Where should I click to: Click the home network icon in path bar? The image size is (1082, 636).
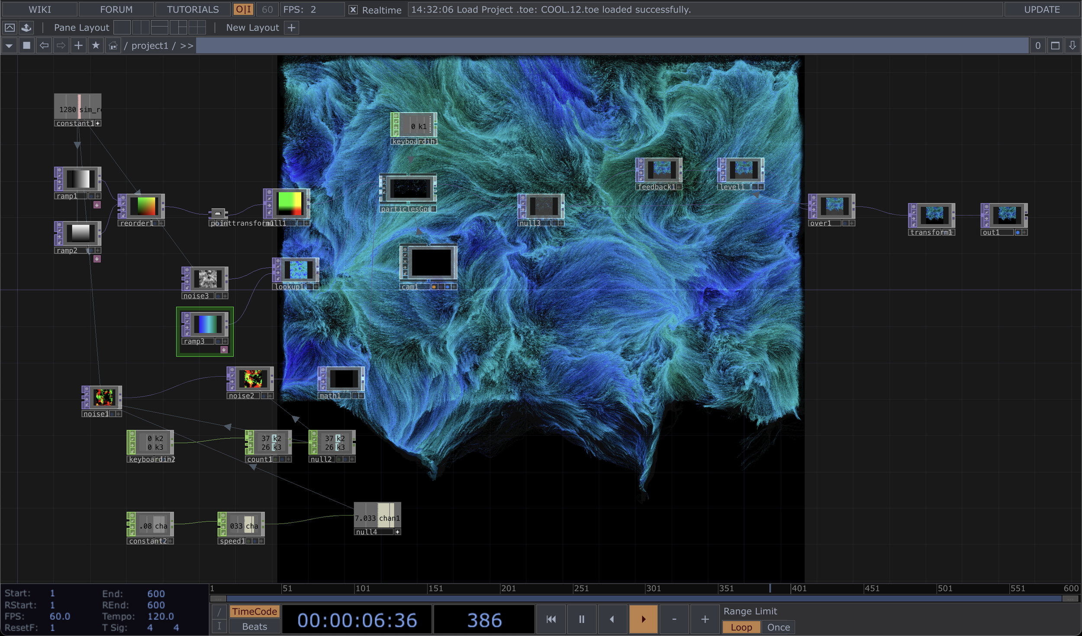tap(113, 45)
